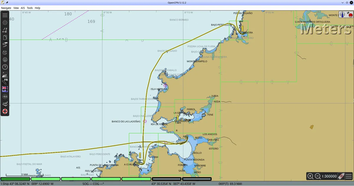This screenshot has width=354, height=186.
Task: Open the Tools menu
Action: pyautogui.click(x=30, y=8)
